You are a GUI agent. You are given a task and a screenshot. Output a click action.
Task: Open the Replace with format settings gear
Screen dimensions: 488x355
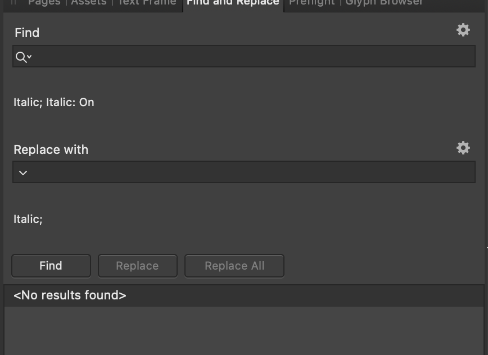point(463,148)
